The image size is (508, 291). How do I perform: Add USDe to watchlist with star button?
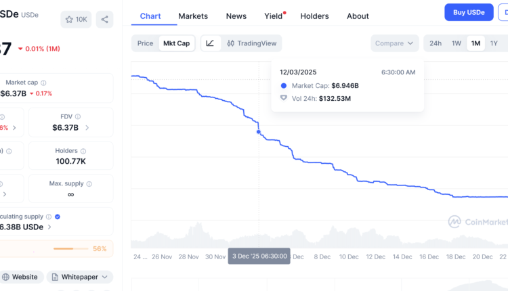pos(76,20)
